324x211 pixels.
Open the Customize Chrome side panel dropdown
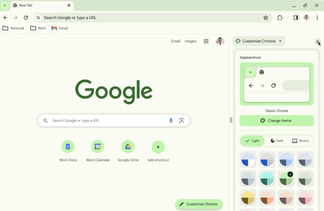click(259, 41)
